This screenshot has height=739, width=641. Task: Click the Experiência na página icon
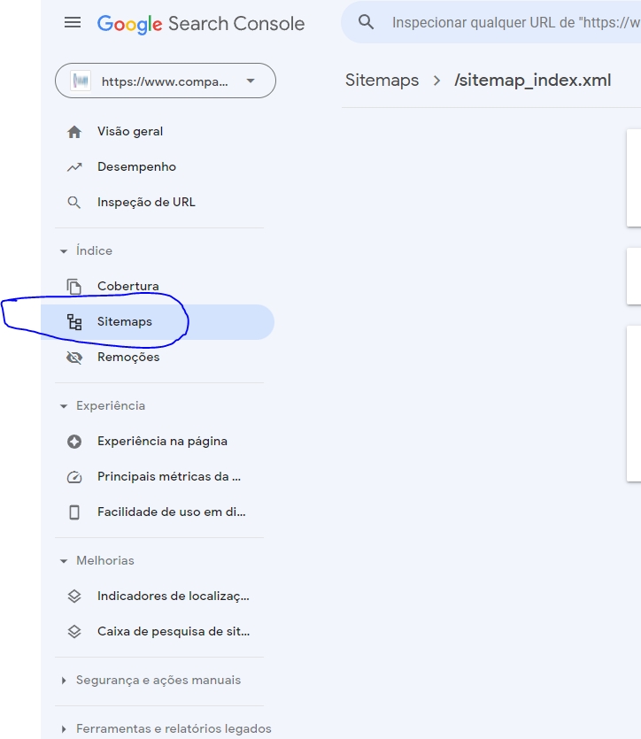click(74, 442)
